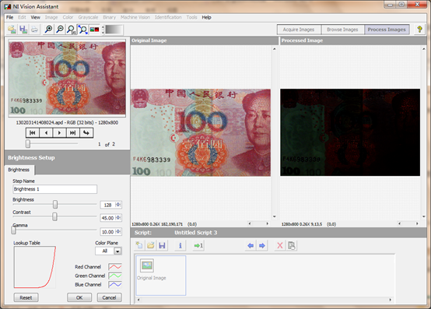This screenshot has width=431, height=309.
Task: Click the New Script icon
Action: 139,245
